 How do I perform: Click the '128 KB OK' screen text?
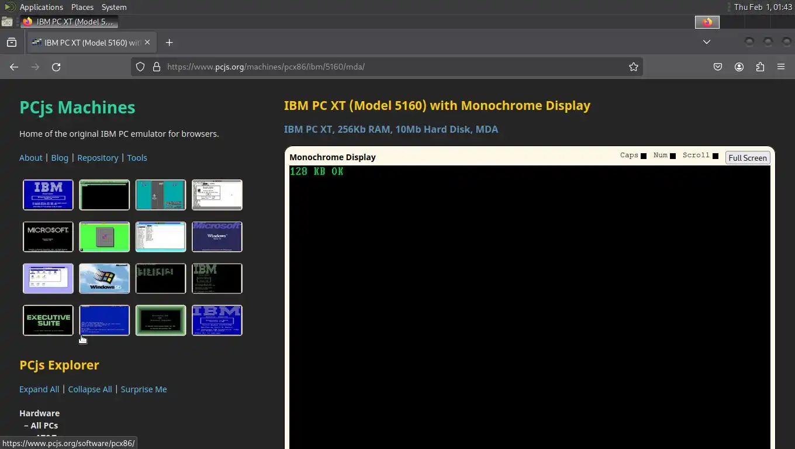317,171
